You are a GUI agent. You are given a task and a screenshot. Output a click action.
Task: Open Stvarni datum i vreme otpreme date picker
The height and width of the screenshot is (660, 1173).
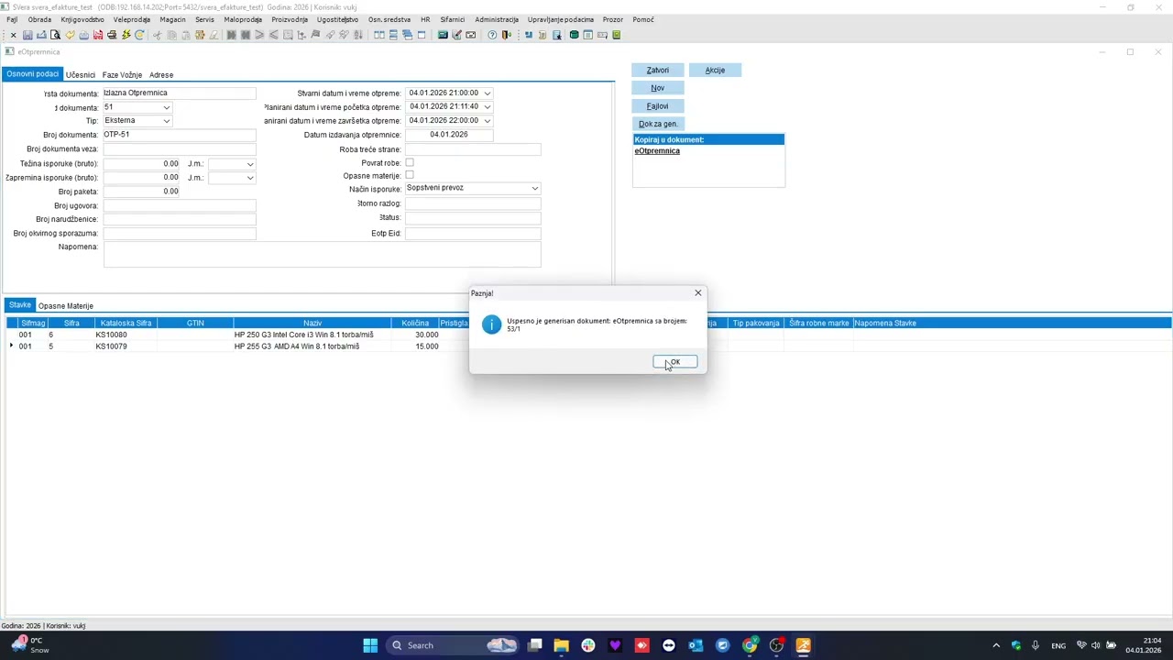pyautogui.click(x=487, y=93)
